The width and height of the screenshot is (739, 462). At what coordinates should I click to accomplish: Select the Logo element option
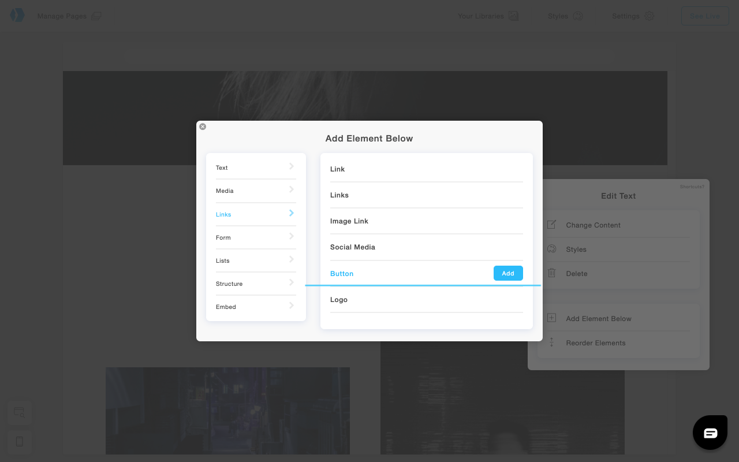click(x=339, y=299)
